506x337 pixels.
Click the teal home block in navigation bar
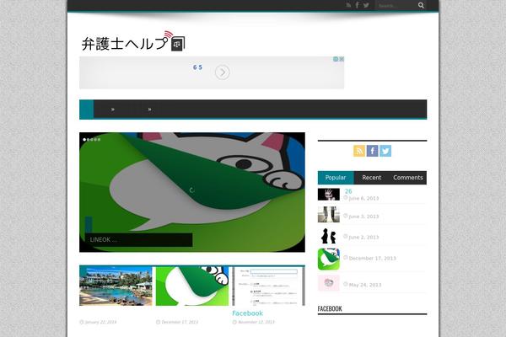point(87,110)
